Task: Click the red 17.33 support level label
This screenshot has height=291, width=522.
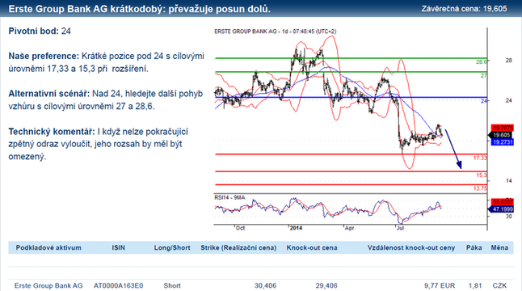Action: point(480,158)
